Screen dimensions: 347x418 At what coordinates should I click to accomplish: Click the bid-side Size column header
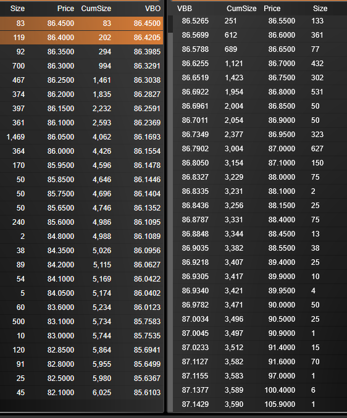click(x=17, y=9)
